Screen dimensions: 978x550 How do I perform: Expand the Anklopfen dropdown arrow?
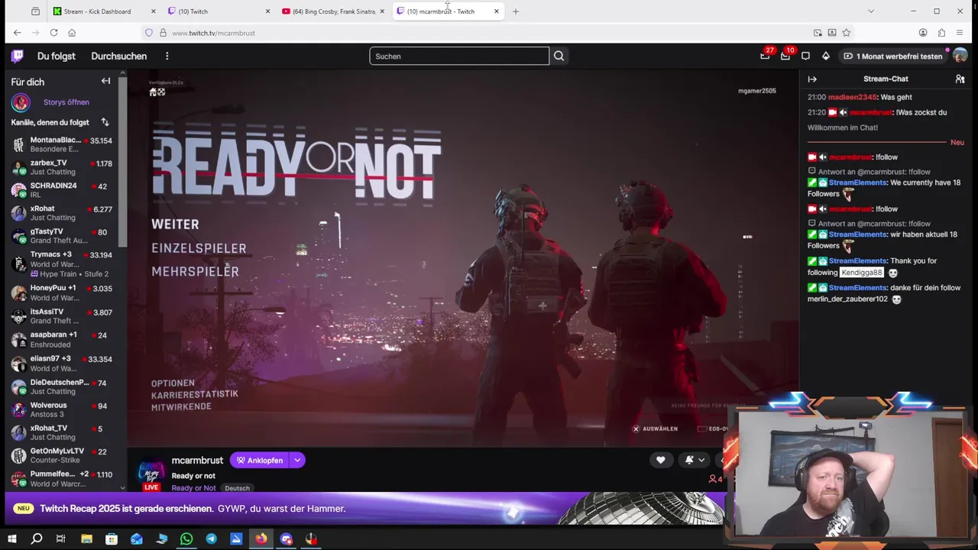(x=297, y=460)
